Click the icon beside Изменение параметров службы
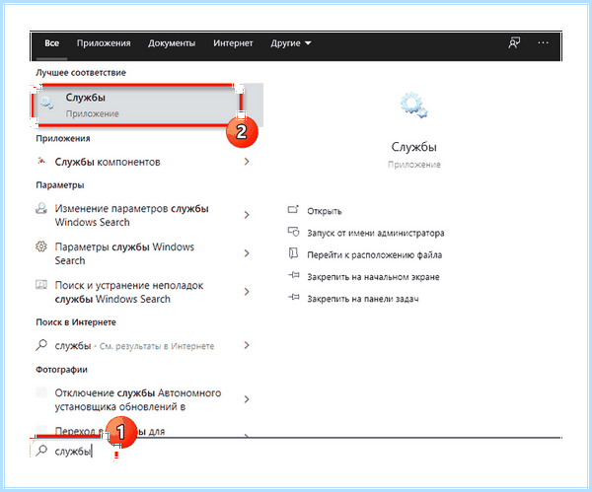592x492 pixels. (x=41, y=208)
